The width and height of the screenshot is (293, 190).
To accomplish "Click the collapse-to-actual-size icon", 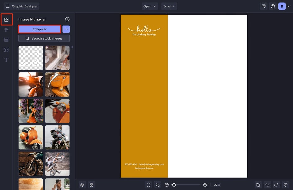I will point(158,185).
